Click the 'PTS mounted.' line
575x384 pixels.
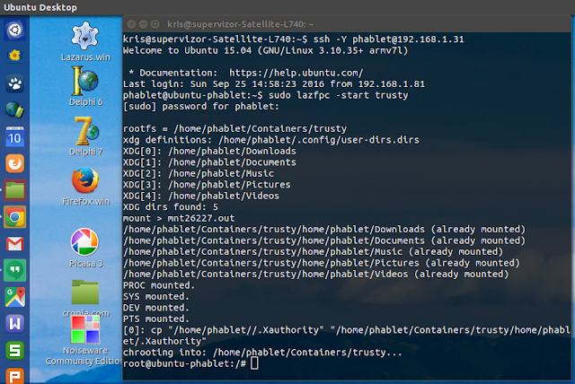[x=156, y=319]
